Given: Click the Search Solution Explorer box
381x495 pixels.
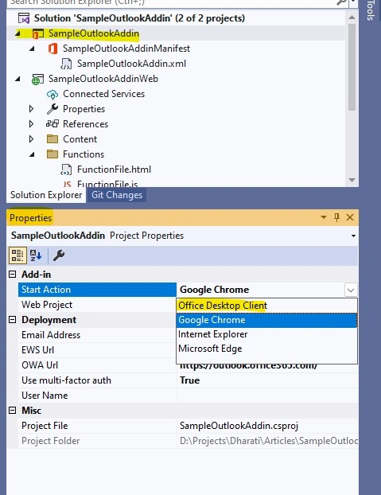Looking at the screenshot, I should tap(172, 2).
